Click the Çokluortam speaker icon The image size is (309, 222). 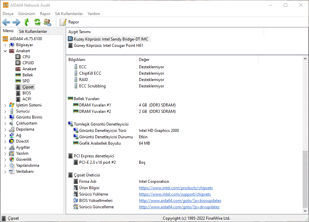pyautogui.click(x=12, y=123)
